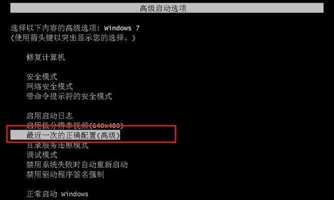Viewport: 334px width, 200px height.
Task: Select 网络安全模式 boot option
Action: (x=50, y=86)
